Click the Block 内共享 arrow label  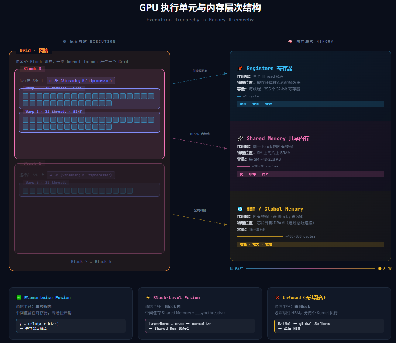200,134
